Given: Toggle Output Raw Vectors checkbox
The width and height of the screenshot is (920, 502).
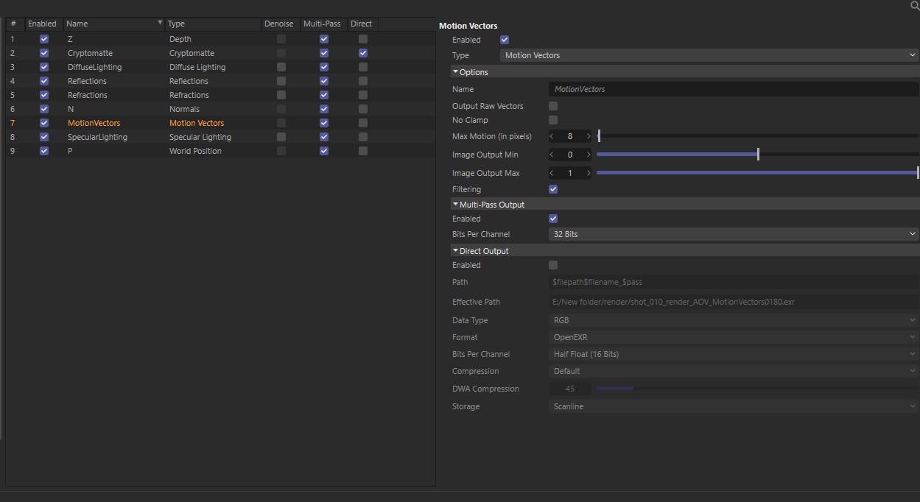Looking at the screenshot, I should point(553,106).
